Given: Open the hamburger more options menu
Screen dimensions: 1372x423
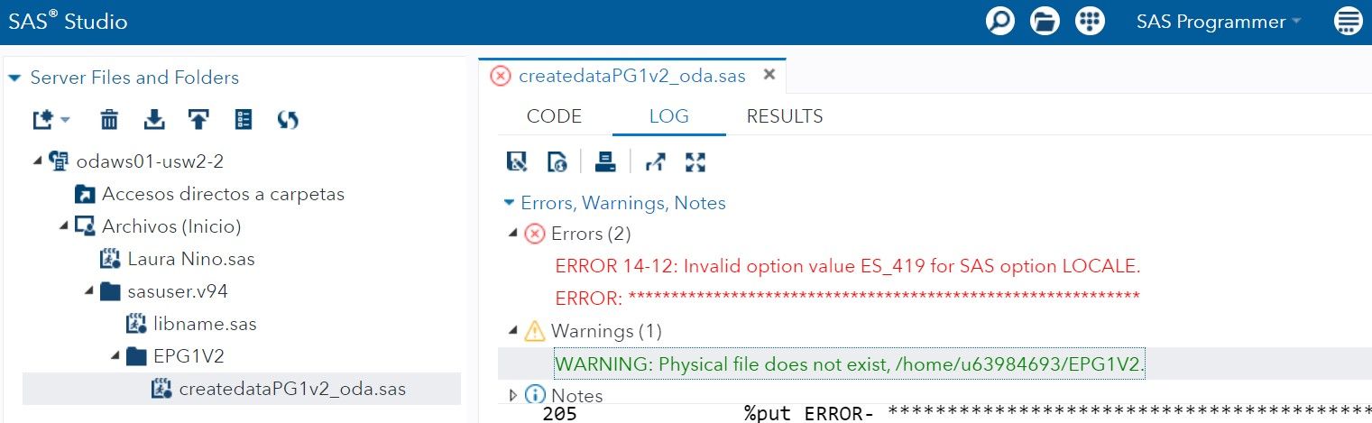Looking at the screenshot, I should 1349,22.
